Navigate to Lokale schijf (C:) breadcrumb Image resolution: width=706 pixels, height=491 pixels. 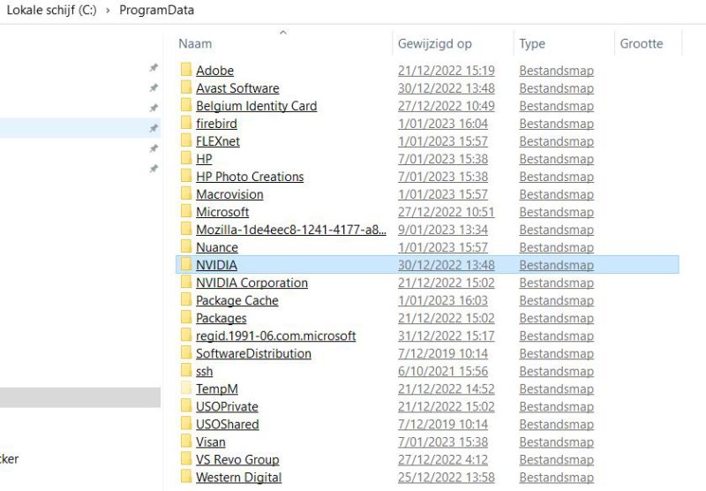51,11
